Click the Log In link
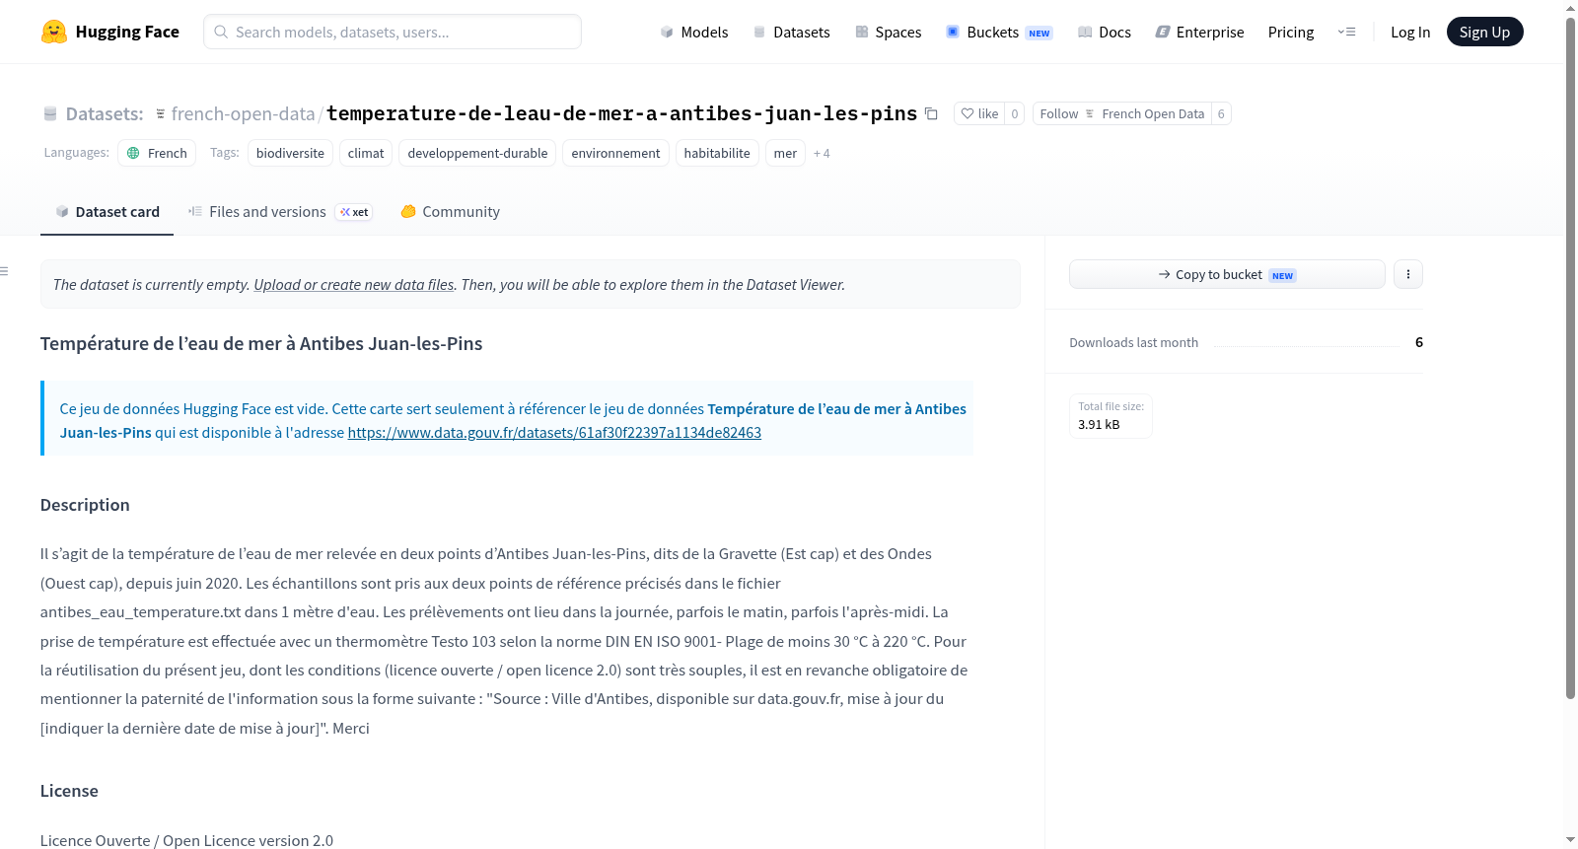This screenshot has width=1578, height=849. 1410,32
